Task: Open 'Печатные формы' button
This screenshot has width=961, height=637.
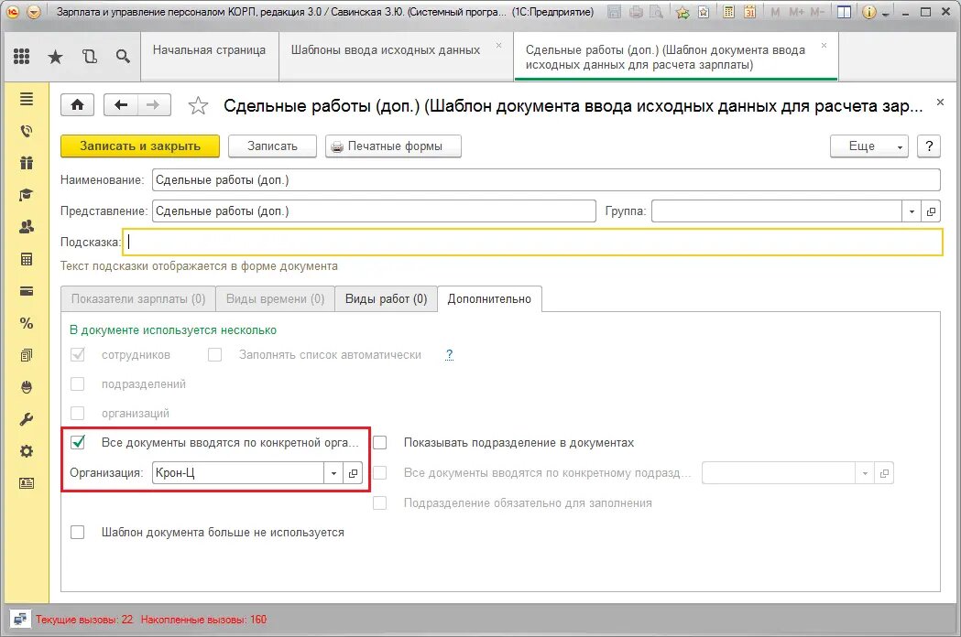Action: tap(394, 146)
